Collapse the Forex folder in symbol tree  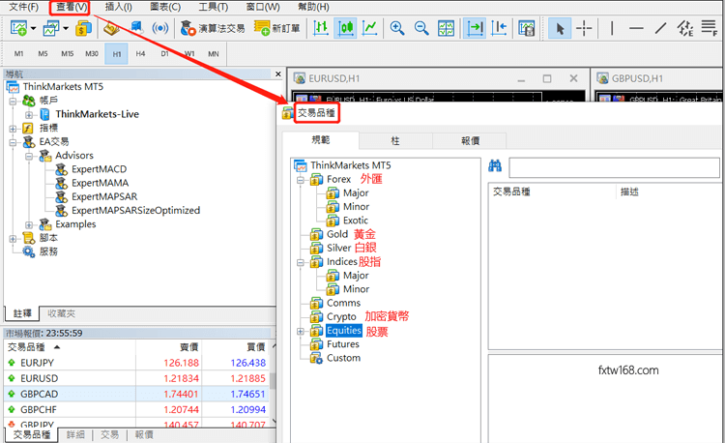[x=301, y=180]
